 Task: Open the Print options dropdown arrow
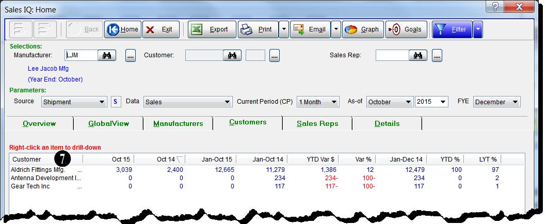284,29
